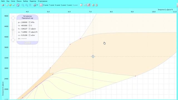
Task: Click the circular state point marker
Action: [93, 56]
